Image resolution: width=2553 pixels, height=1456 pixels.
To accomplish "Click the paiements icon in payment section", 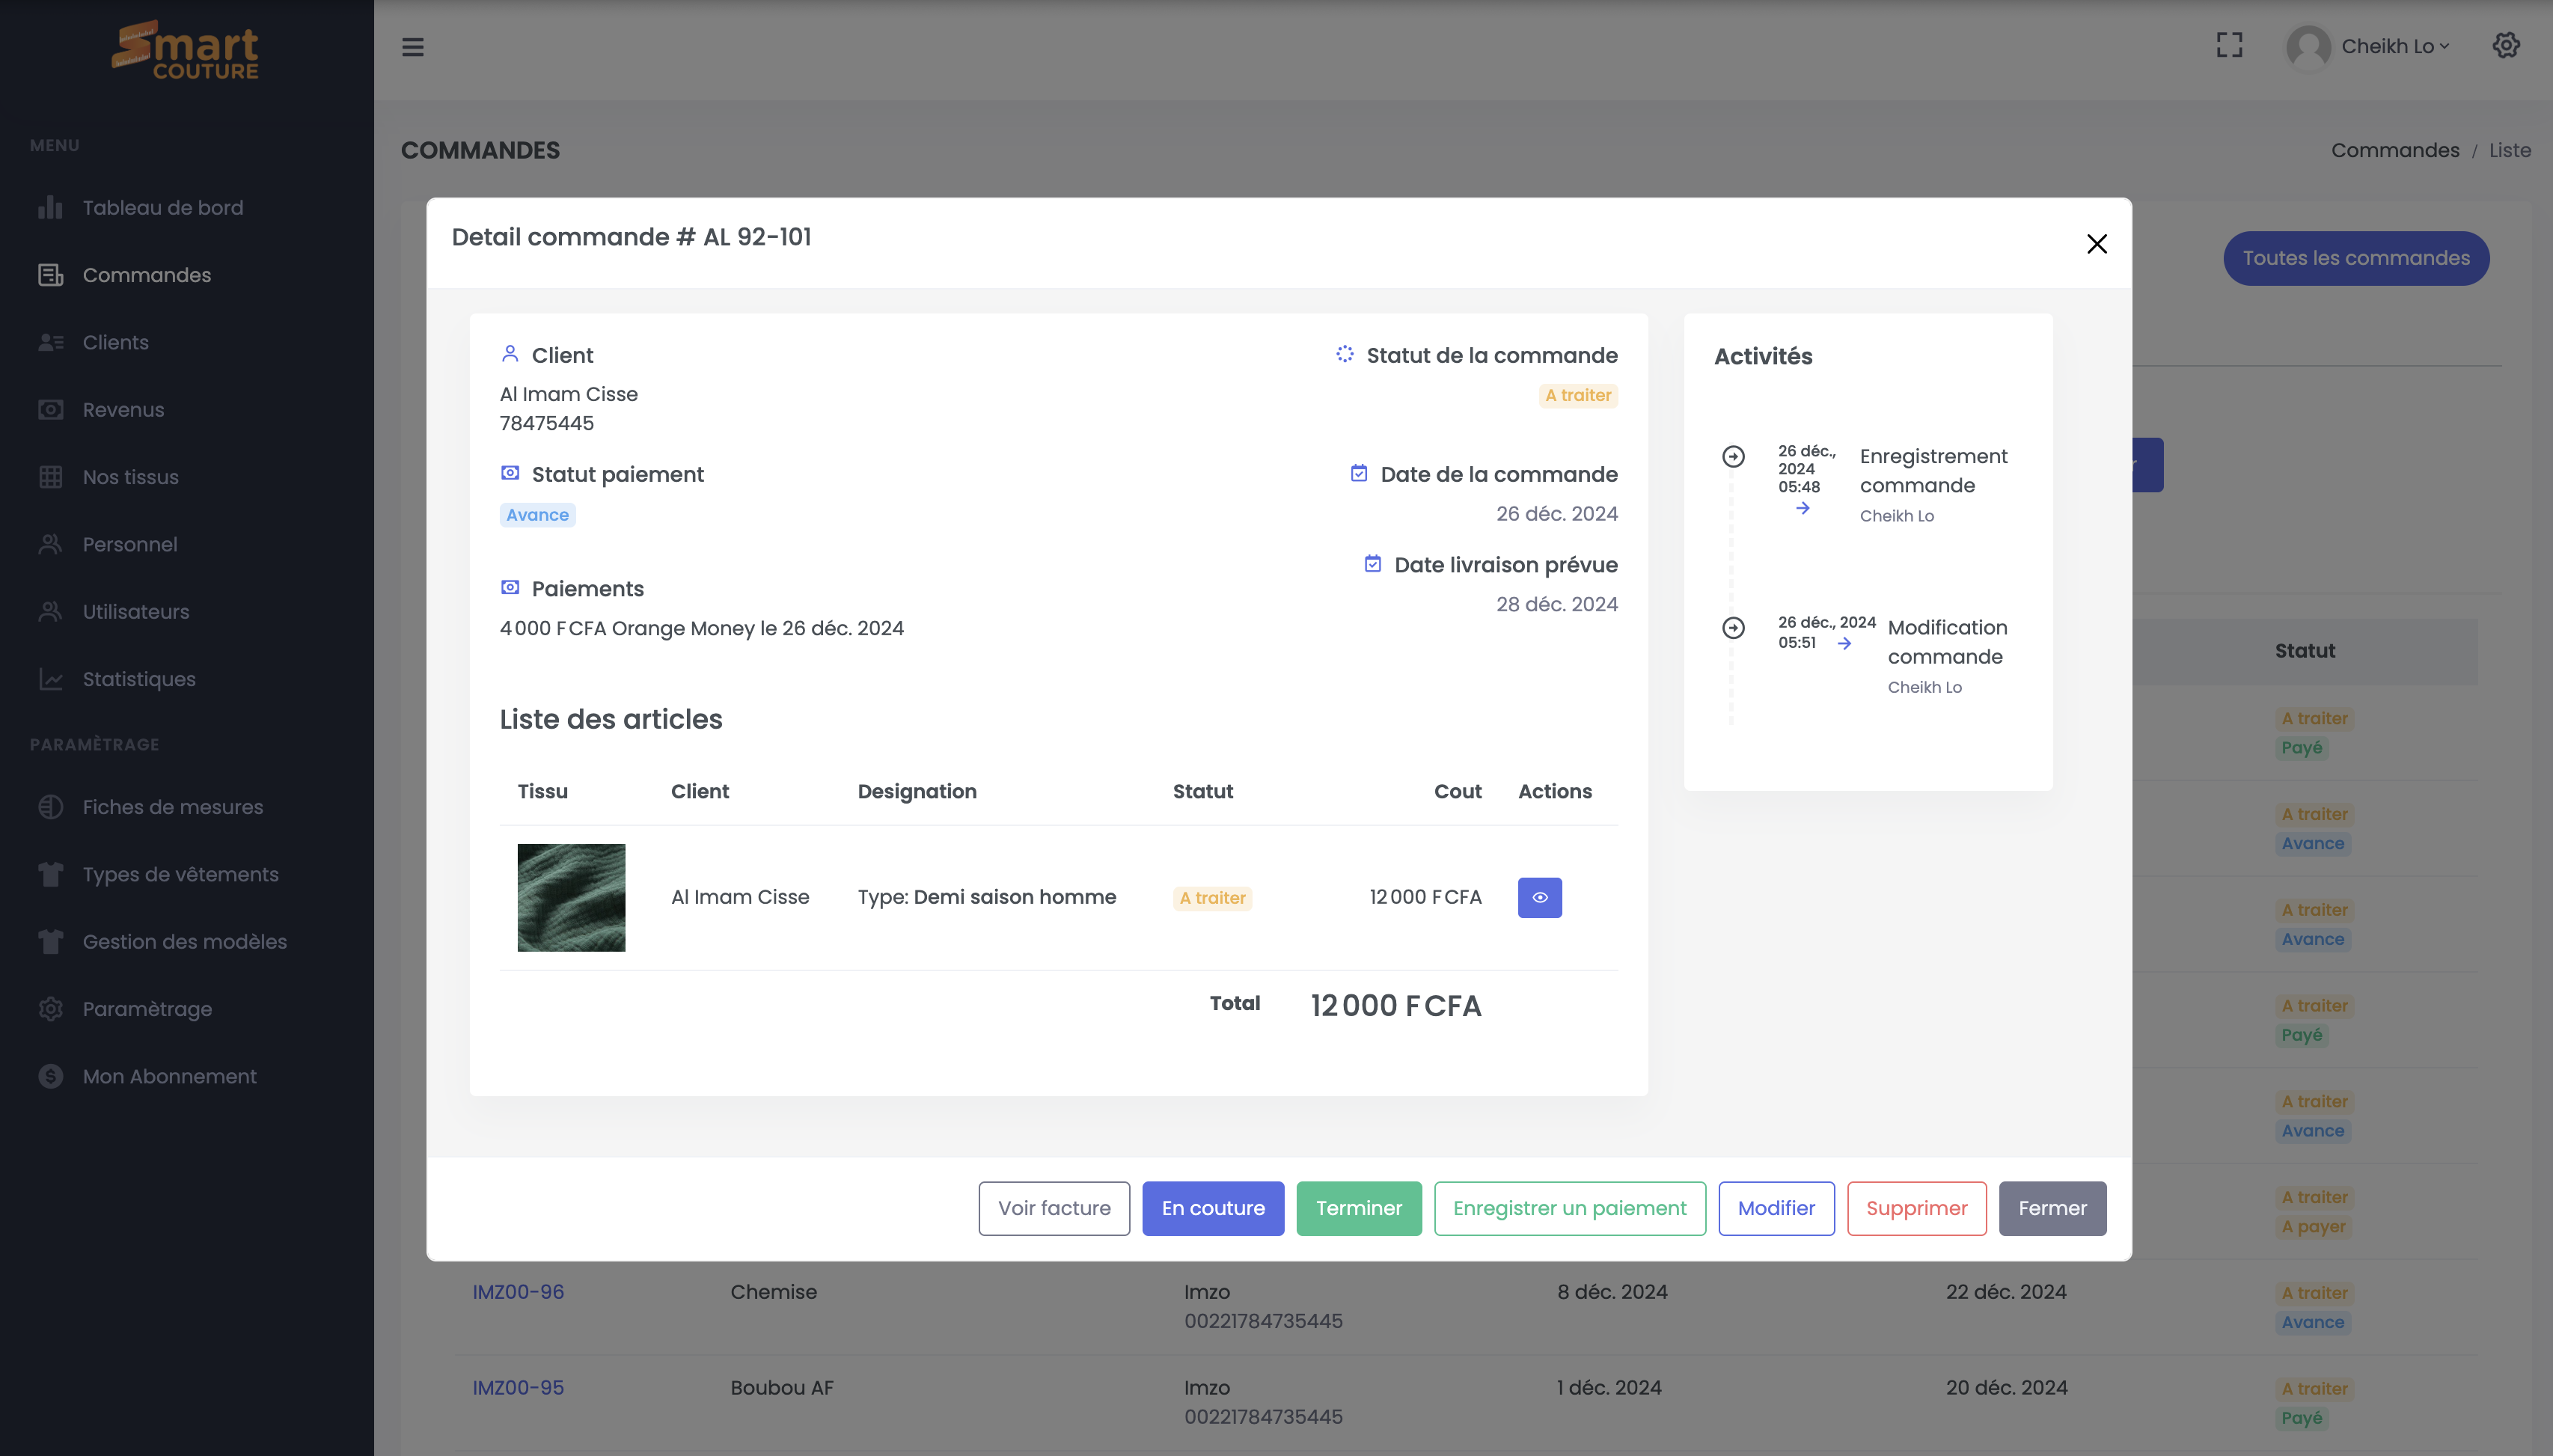I will point(509,587).
